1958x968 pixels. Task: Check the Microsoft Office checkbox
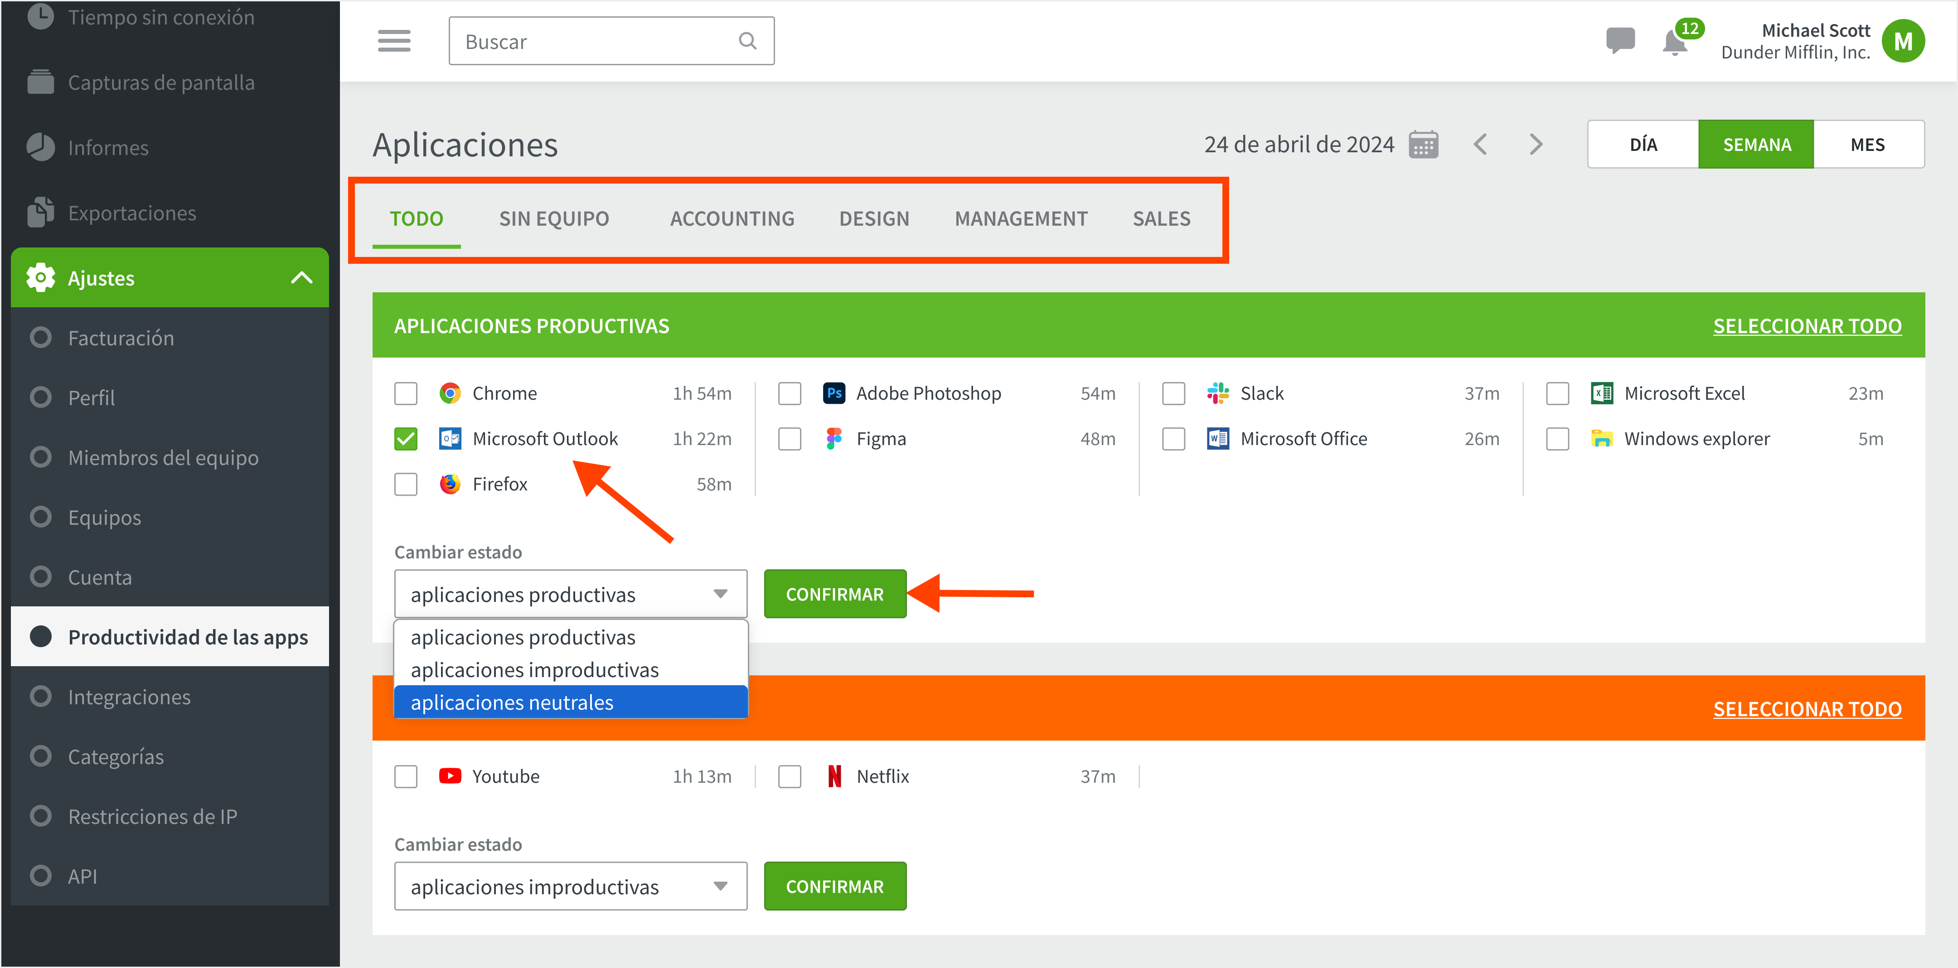click(1173, 438)
